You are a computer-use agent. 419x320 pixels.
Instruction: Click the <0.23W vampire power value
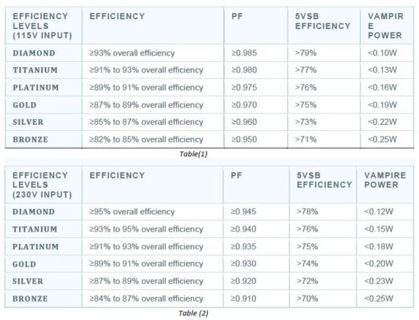click(379, 281)
